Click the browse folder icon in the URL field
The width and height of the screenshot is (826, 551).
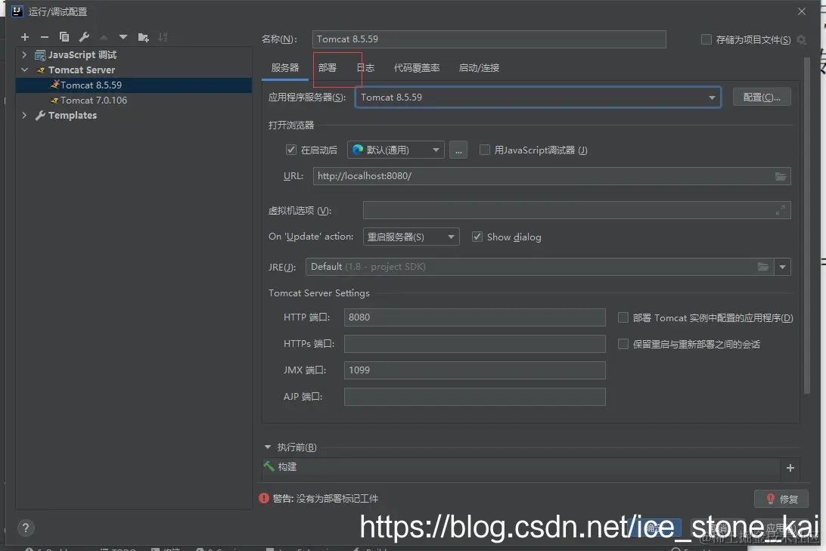(781, 176)
